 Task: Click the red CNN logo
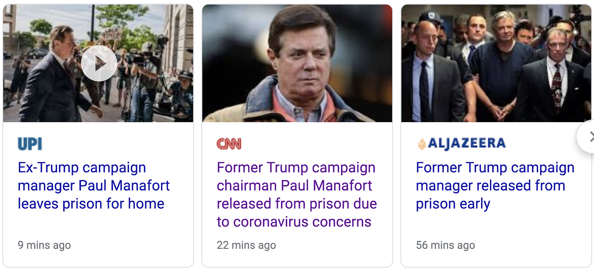coord(229,144)
